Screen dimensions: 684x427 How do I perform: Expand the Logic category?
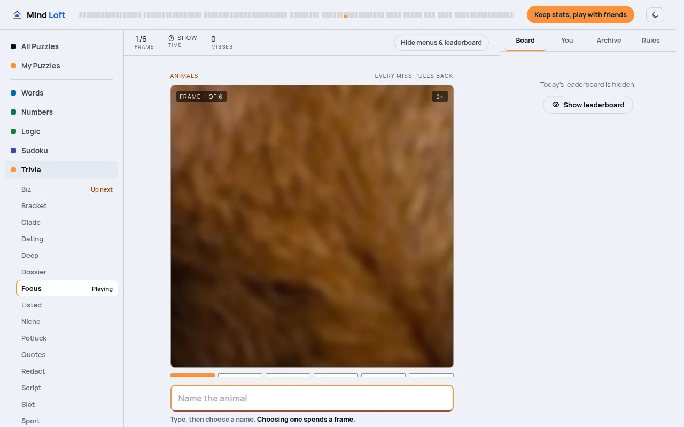(62, 131)
